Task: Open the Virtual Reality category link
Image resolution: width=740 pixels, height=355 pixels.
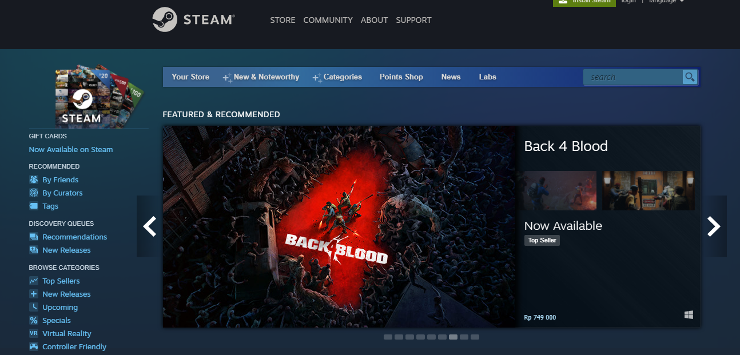Action: pos(67,333)
